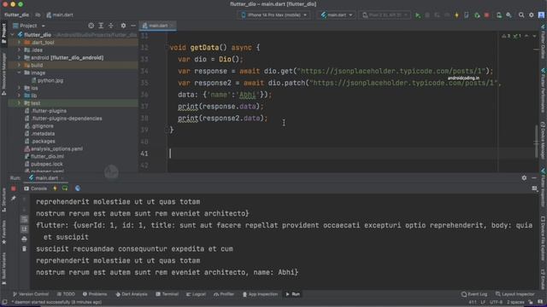547x307 pixels.
Task: Expand the test folder
Action: click(19, 103)
